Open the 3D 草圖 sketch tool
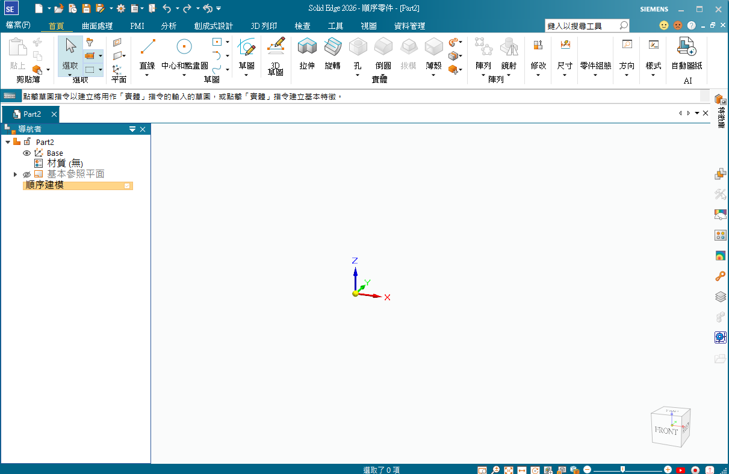The height and width of the screenshot is (474, 729). (x=276, y=47)
